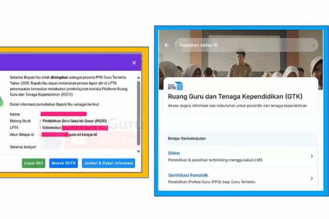Close the purple PPG notification dialog
This screenshot has height=219, width=329.
134,63
